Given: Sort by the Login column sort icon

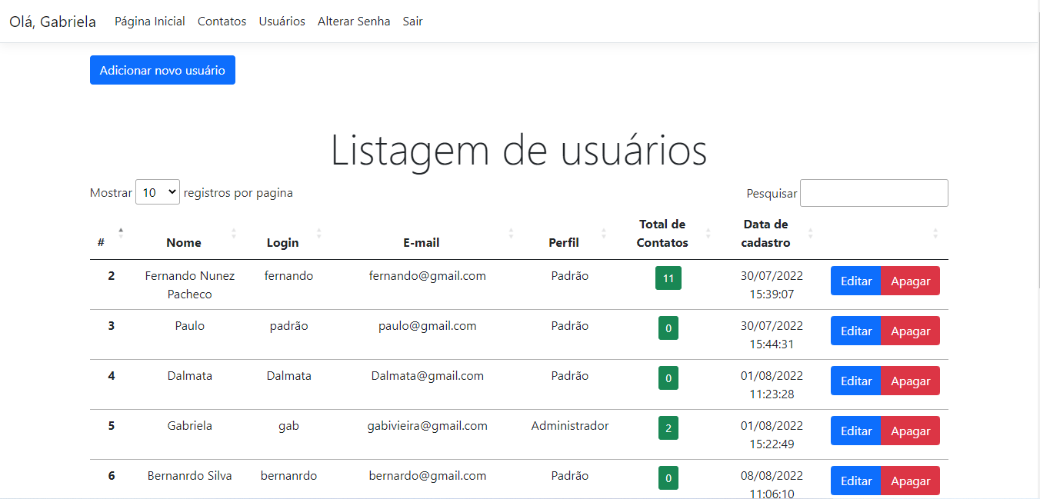Looking at the screenshot, I should (x=318, y=235).
